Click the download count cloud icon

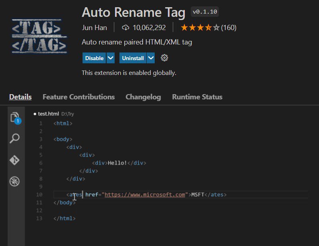[125, 28]
